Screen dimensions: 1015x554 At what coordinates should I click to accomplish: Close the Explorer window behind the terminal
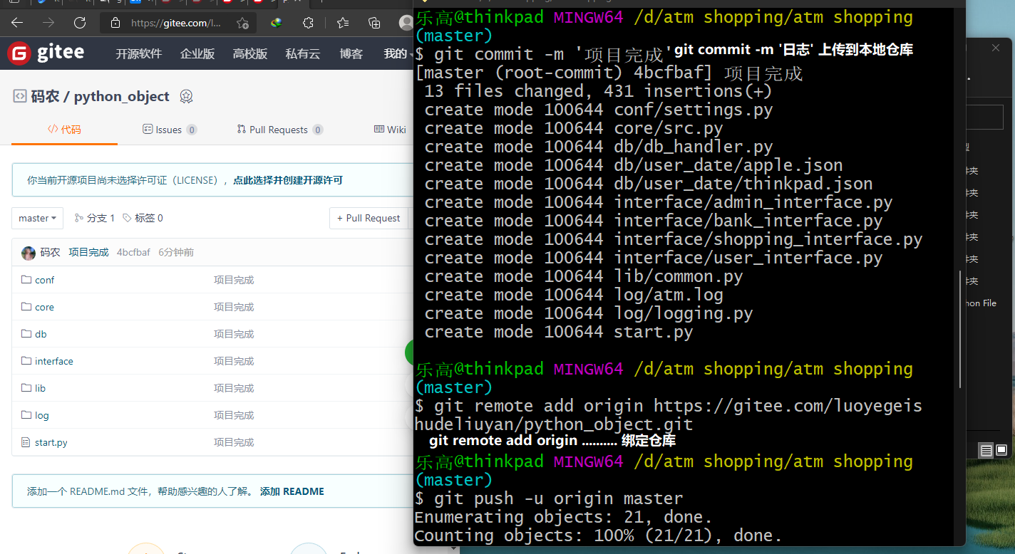(996, 48)
